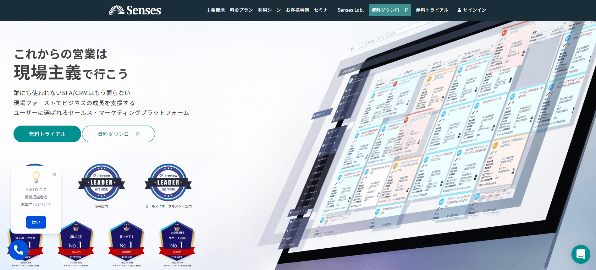Open the 利用シーン menu item

click(x=269, y=10)
